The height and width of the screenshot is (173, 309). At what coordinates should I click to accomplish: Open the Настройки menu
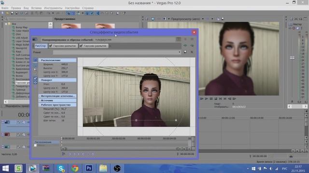coord(72,8)
